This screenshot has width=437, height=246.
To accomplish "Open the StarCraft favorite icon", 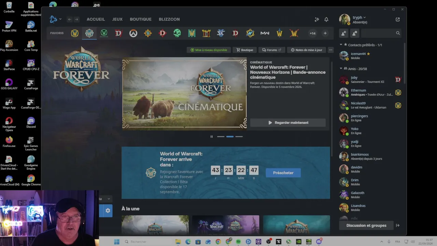I will [221, 33].
